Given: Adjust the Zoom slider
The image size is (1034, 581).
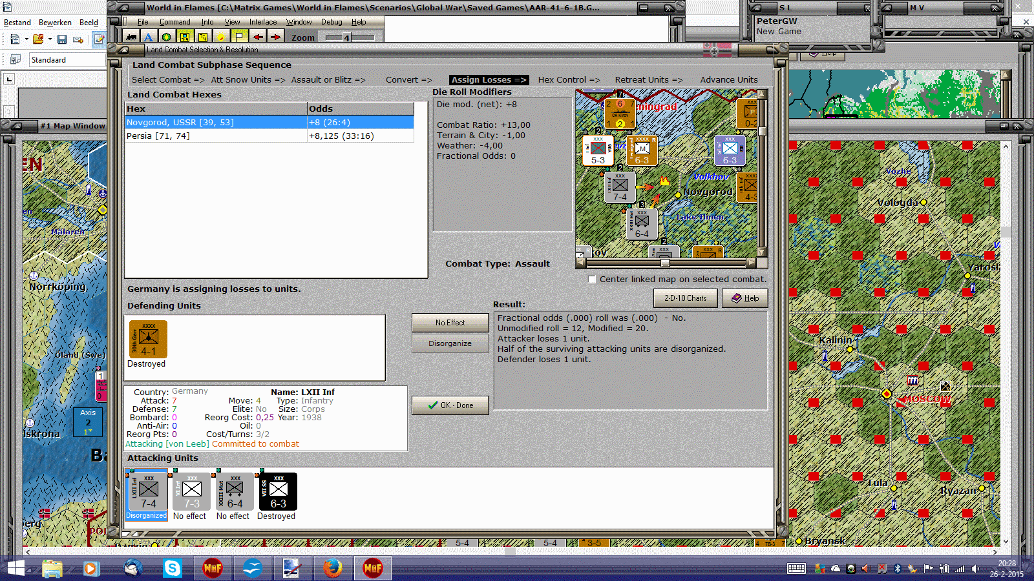Looking at the screenshot, I should pyautogui.click(x=350, y=37).
